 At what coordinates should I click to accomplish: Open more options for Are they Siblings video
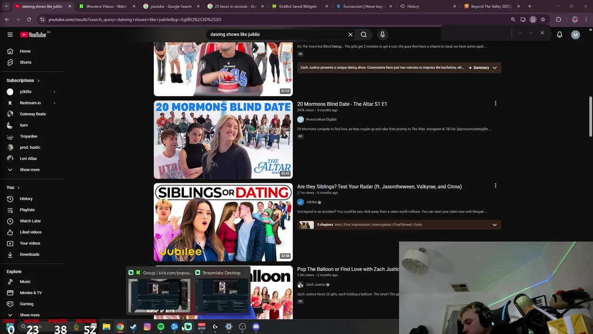pos(495,186)
